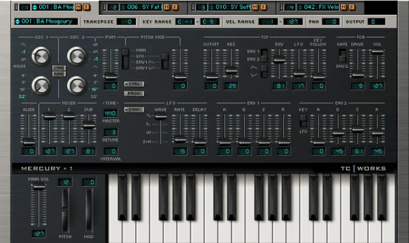Open the CTRL dropdown
The height and width of the screenshot is (243, 409).
(134, 84)
